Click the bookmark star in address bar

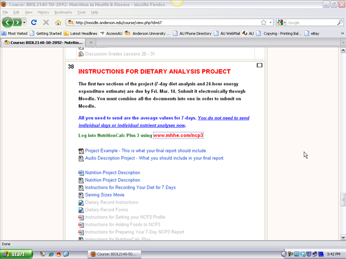tap(263, 23)
